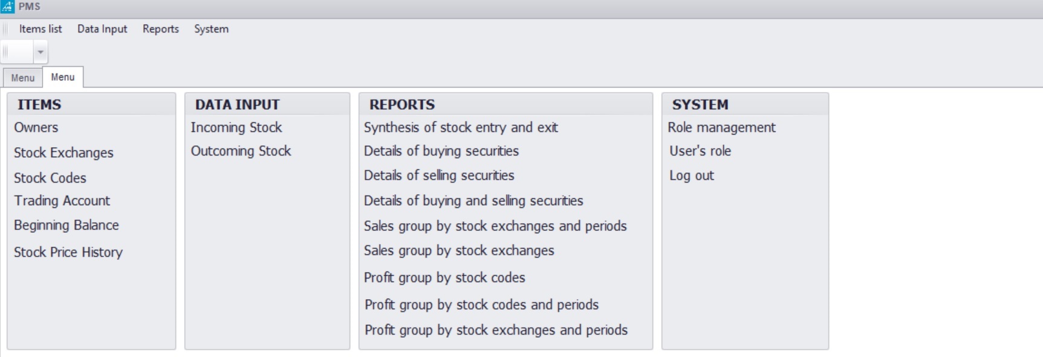Show Details of selling securities report
1043x357 pixels.
439,175
